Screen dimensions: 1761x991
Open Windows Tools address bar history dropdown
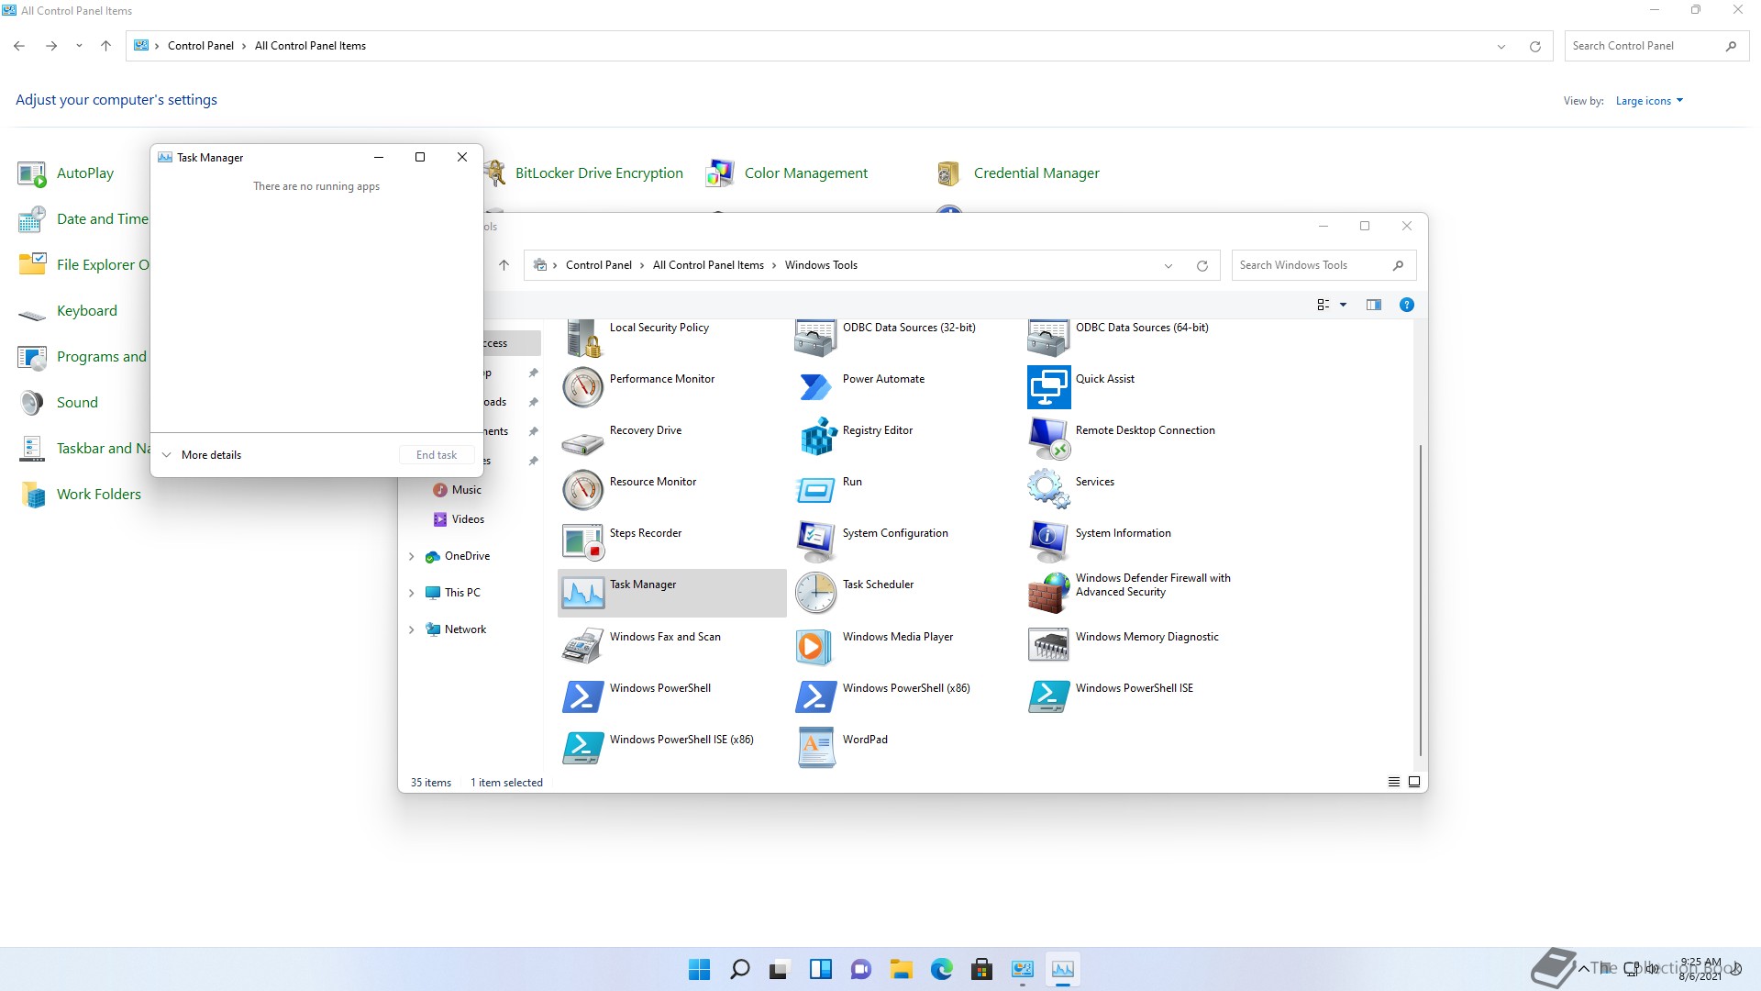click(1168, 266)
